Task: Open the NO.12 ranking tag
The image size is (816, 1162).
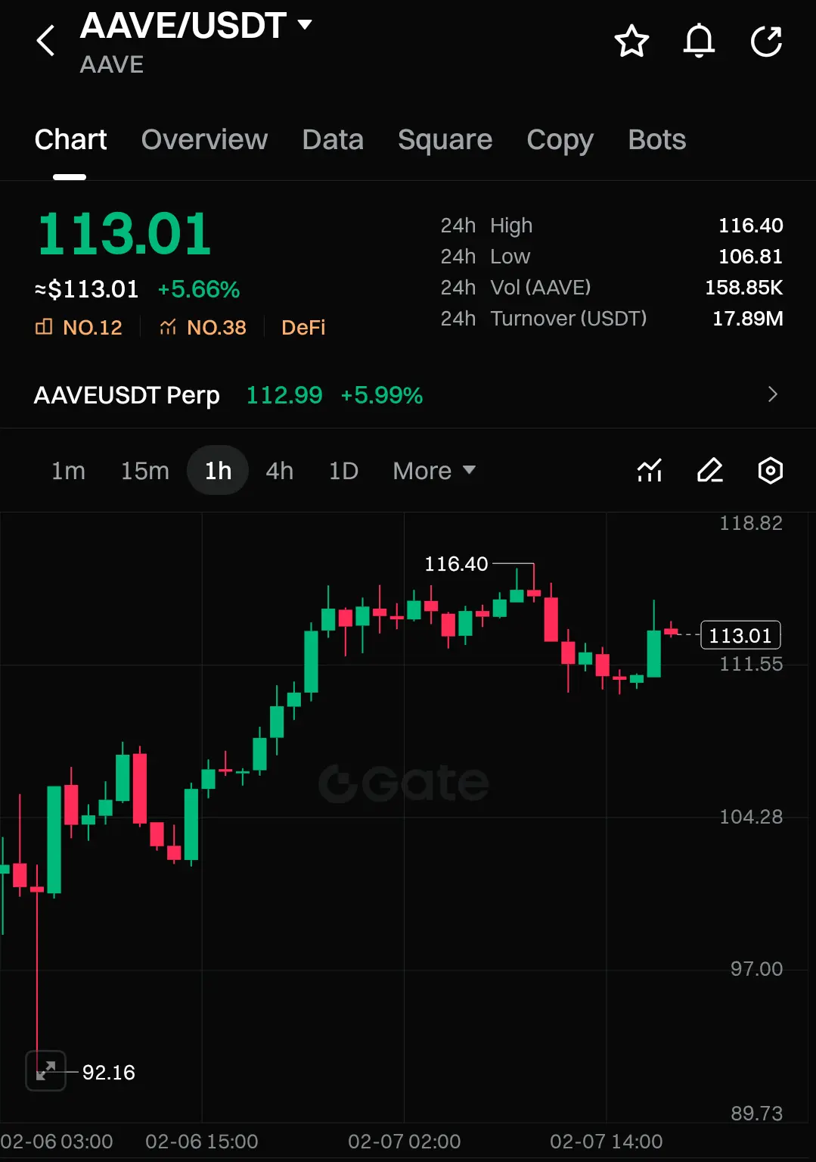Action: click(x=79, y=327)
